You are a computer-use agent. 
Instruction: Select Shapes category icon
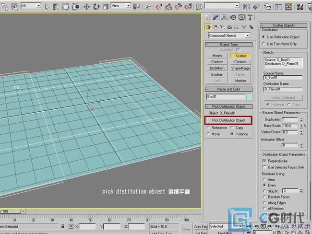216,27
